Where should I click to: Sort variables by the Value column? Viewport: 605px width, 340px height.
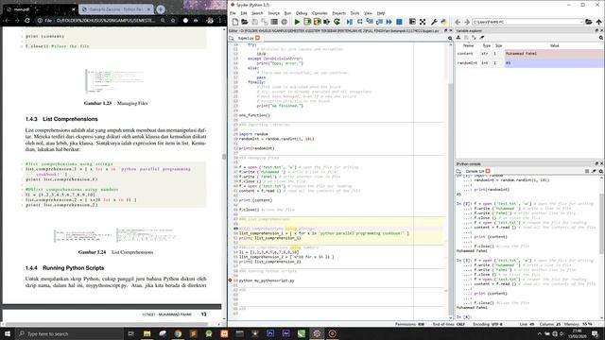554,45
